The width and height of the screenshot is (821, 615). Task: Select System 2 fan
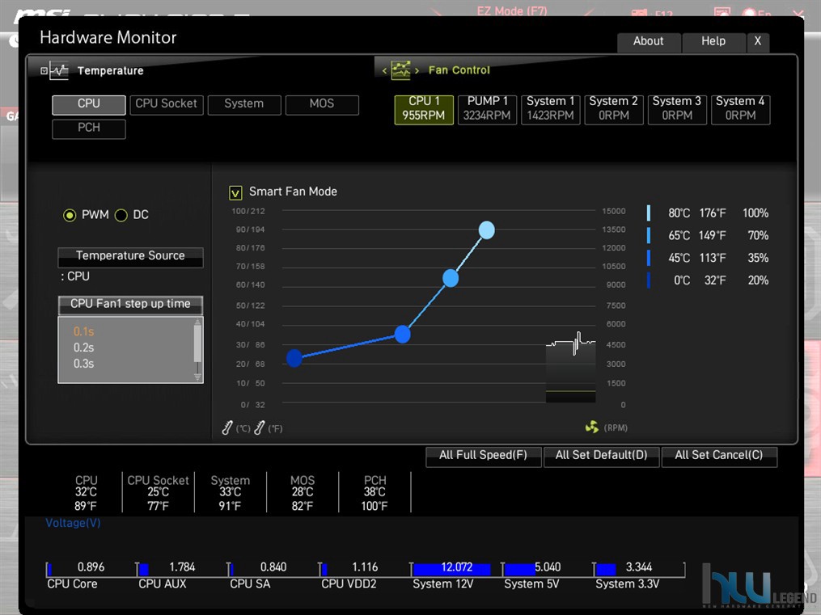coord(614,109)
